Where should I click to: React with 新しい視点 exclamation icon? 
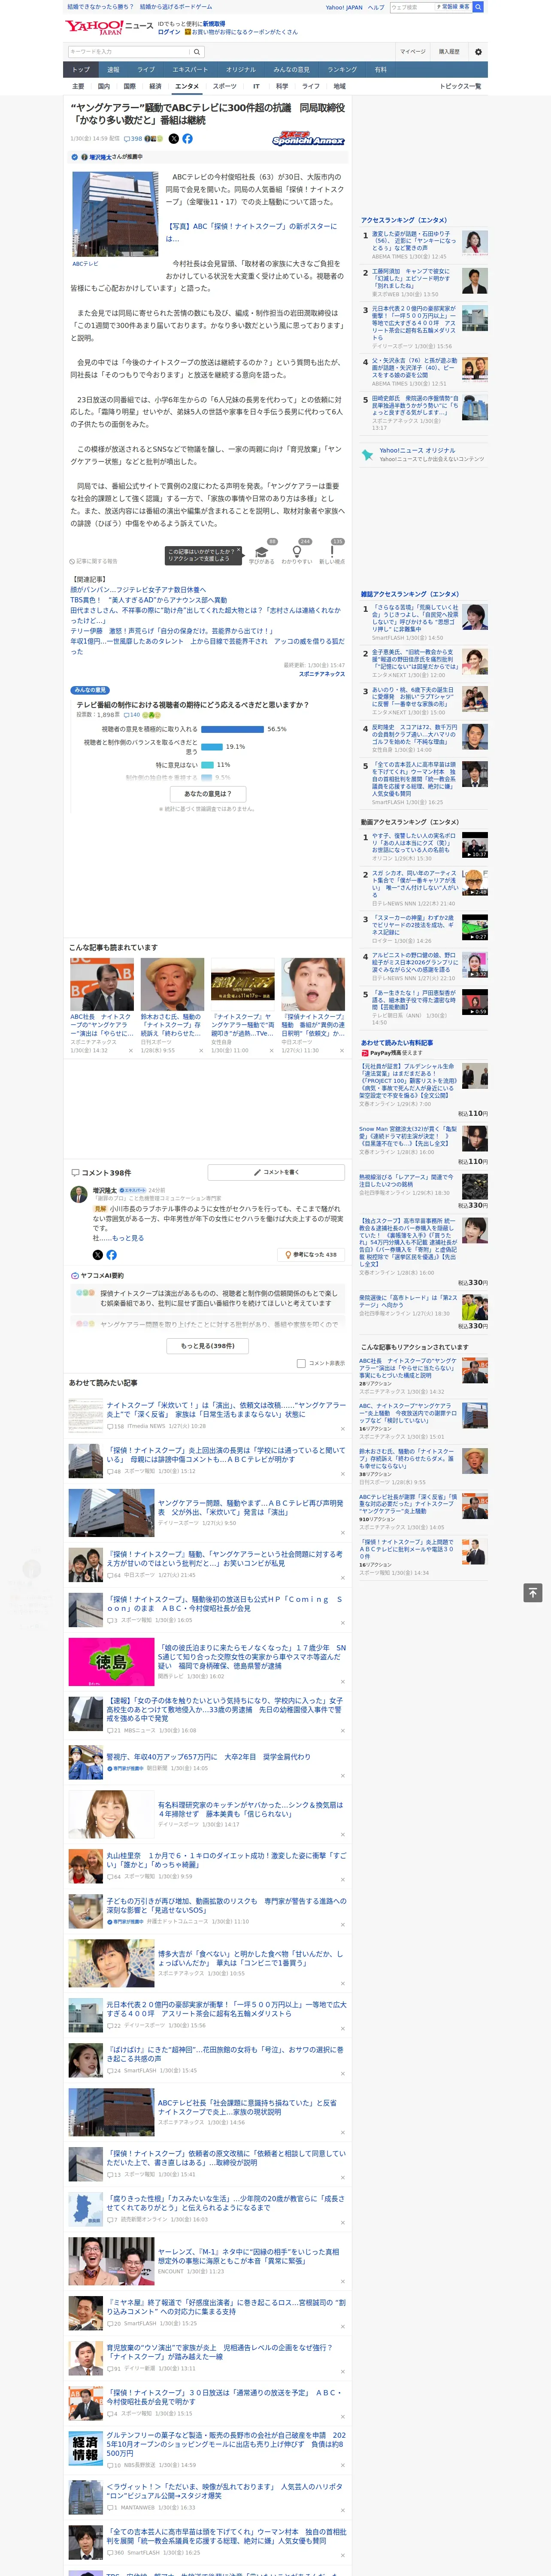point(332,552)
